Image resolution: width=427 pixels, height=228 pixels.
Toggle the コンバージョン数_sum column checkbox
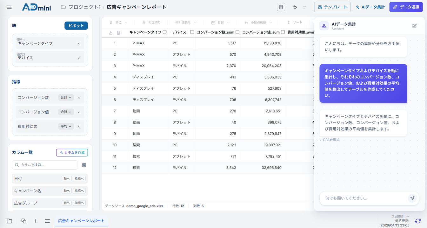237,32
